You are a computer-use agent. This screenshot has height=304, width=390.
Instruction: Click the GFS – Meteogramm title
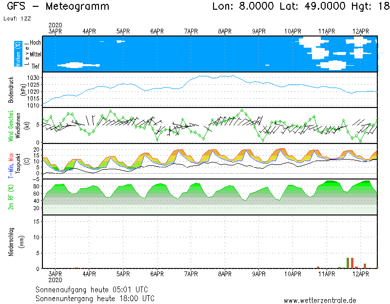click(58, 7)
